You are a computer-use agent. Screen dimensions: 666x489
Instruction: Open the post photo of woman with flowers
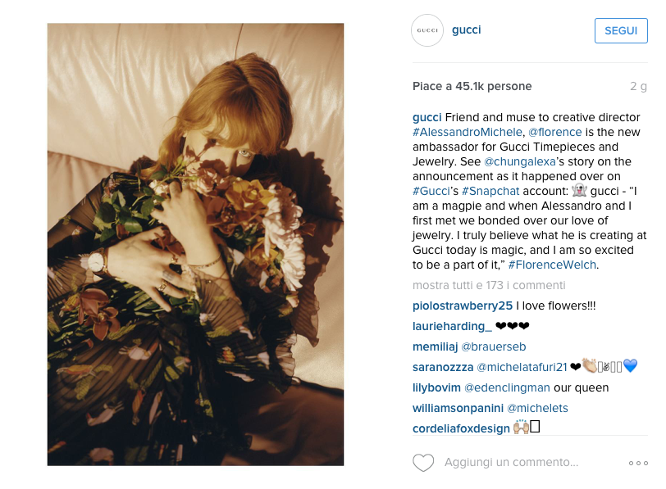click(x=195, y=244)
